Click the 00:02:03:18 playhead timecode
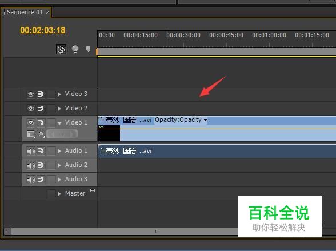 pyautogui.click(x=43, y=30)
